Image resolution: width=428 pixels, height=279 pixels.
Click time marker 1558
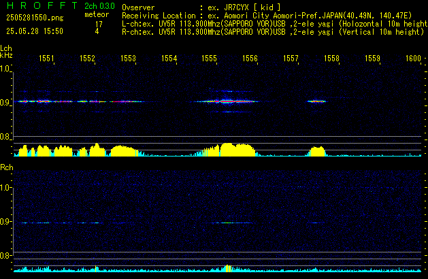coord(331,59)
